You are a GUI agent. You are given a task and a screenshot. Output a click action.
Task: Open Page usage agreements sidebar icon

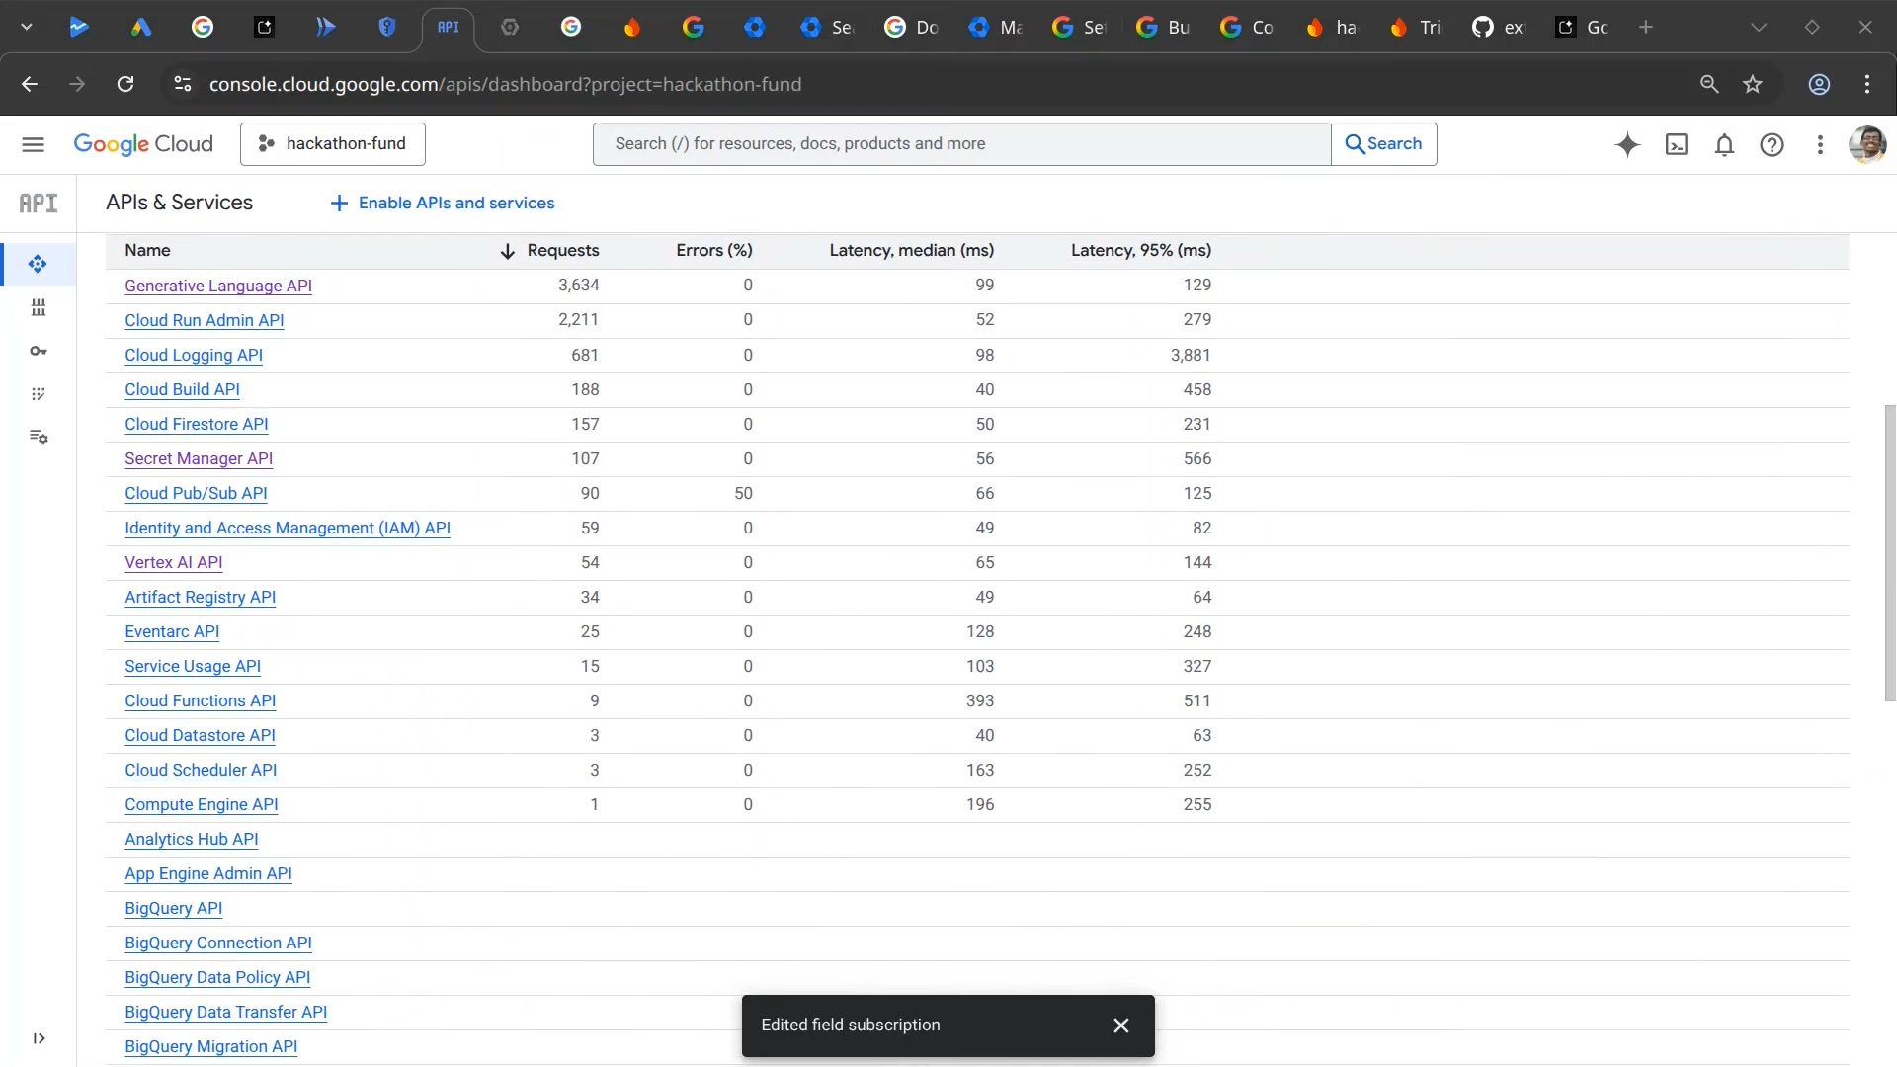click(x=39, y=437)
